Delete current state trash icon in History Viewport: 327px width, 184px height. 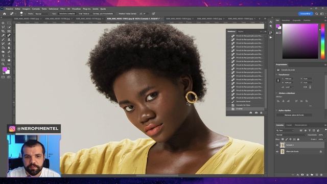(x=261, y=113)
